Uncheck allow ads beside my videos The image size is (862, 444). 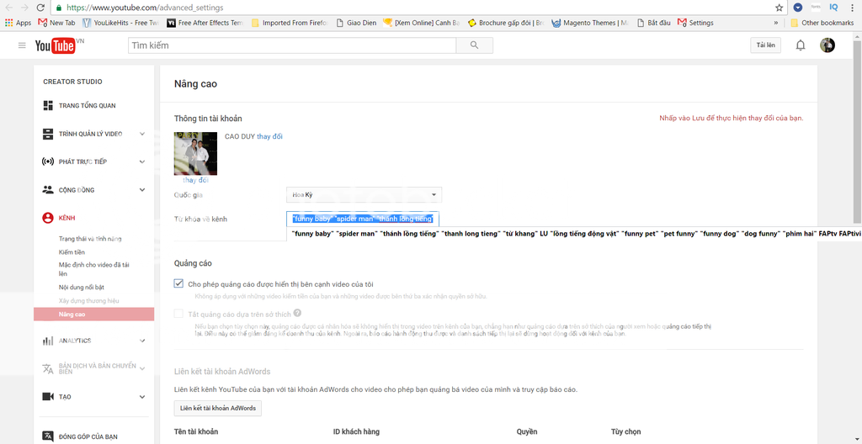click(x=178, y=283)
